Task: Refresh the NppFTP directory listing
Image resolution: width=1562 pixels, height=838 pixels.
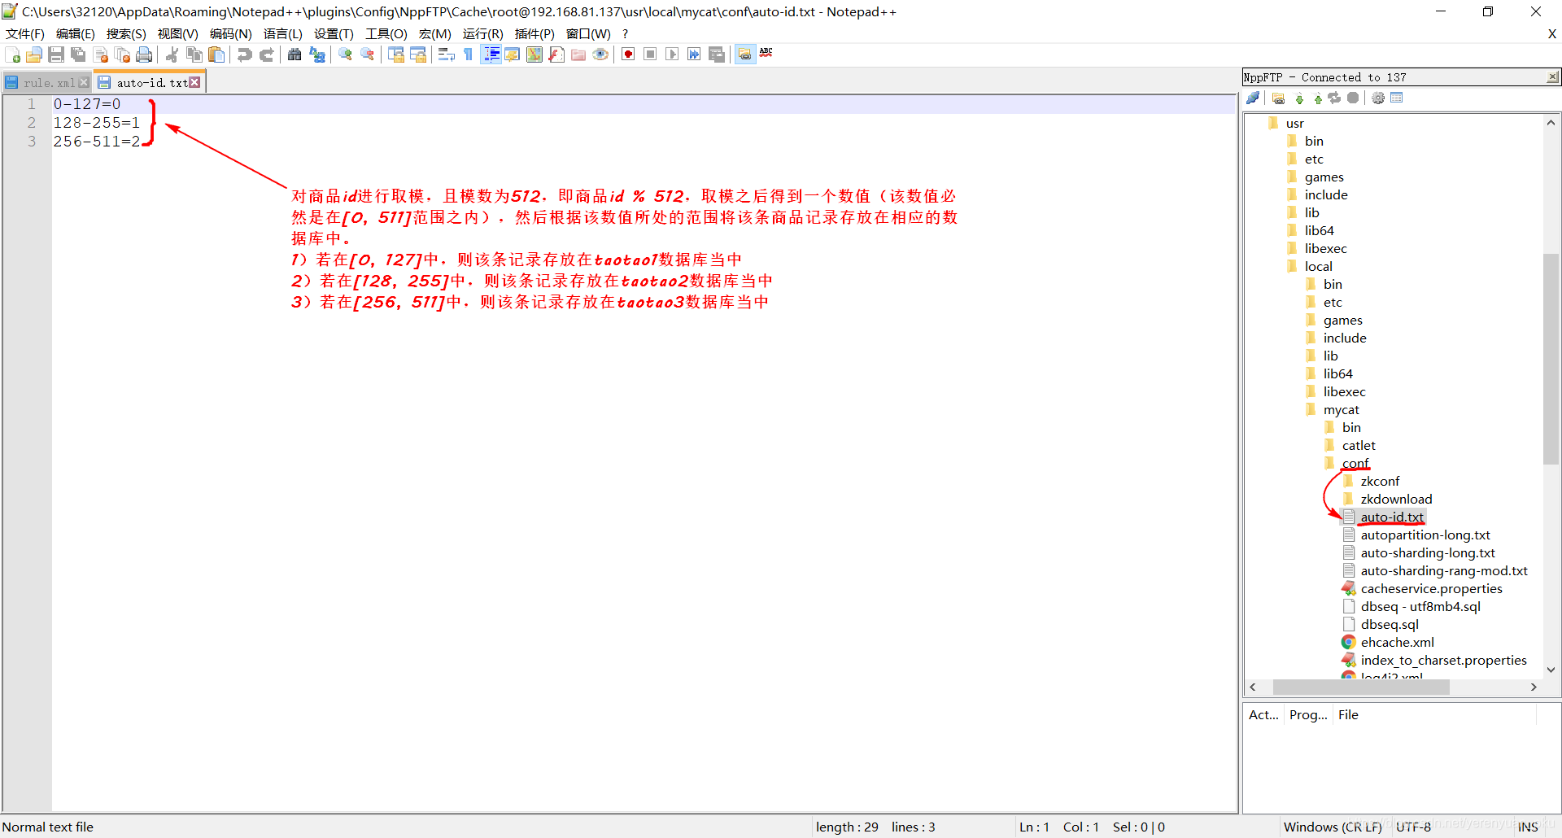Action: point(1334,98)
